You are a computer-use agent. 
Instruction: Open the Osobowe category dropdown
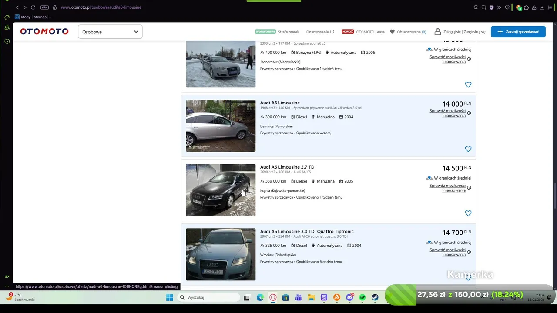point(110,32)
